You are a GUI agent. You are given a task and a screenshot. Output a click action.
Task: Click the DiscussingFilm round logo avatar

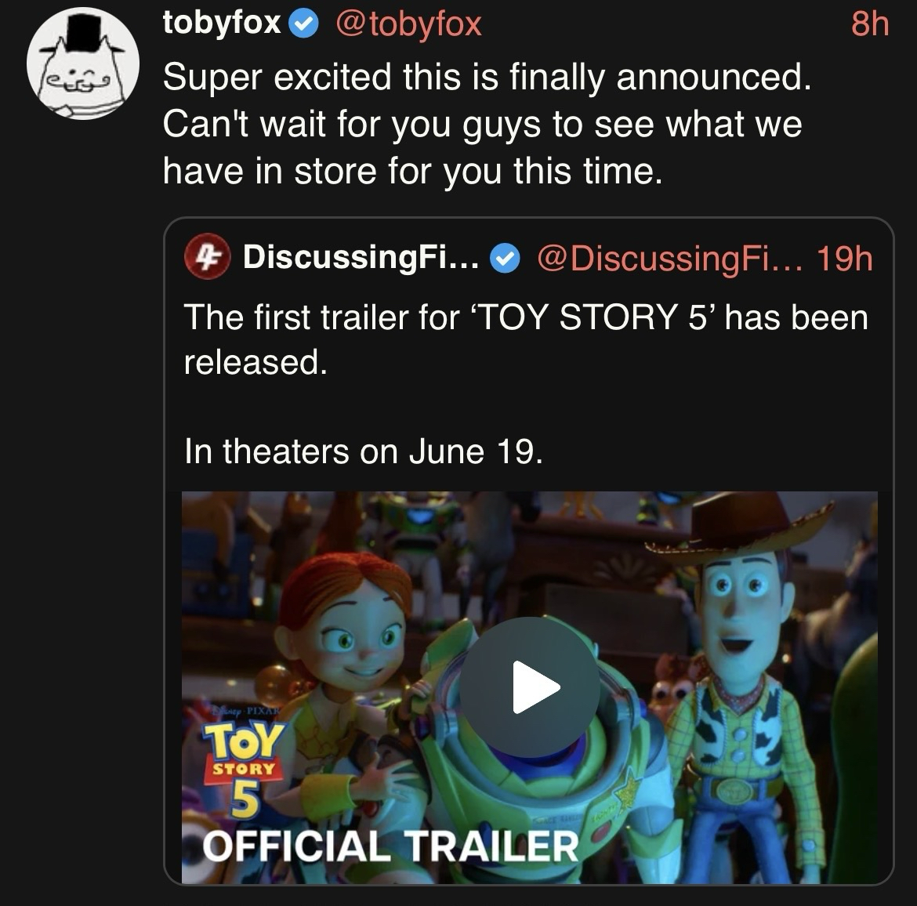tap(206, 257)
